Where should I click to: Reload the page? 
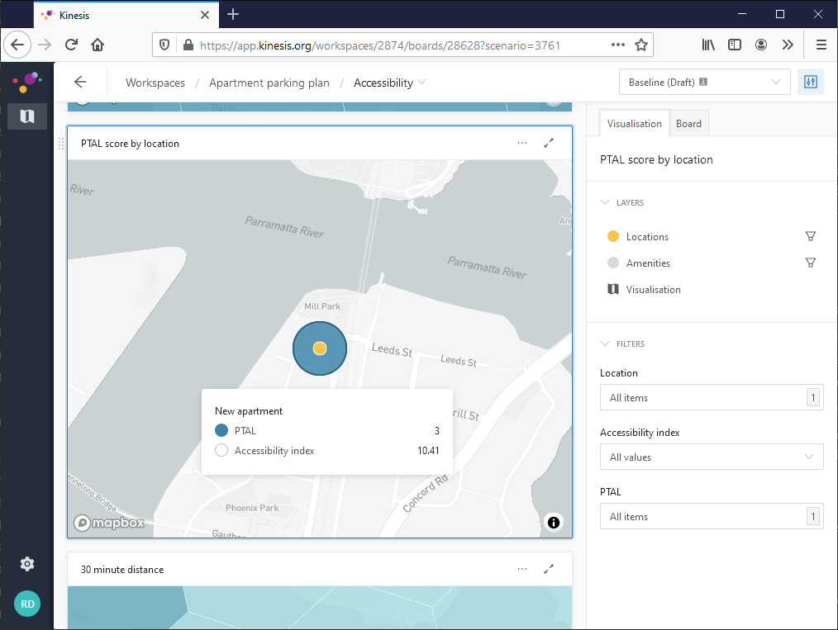71,45
